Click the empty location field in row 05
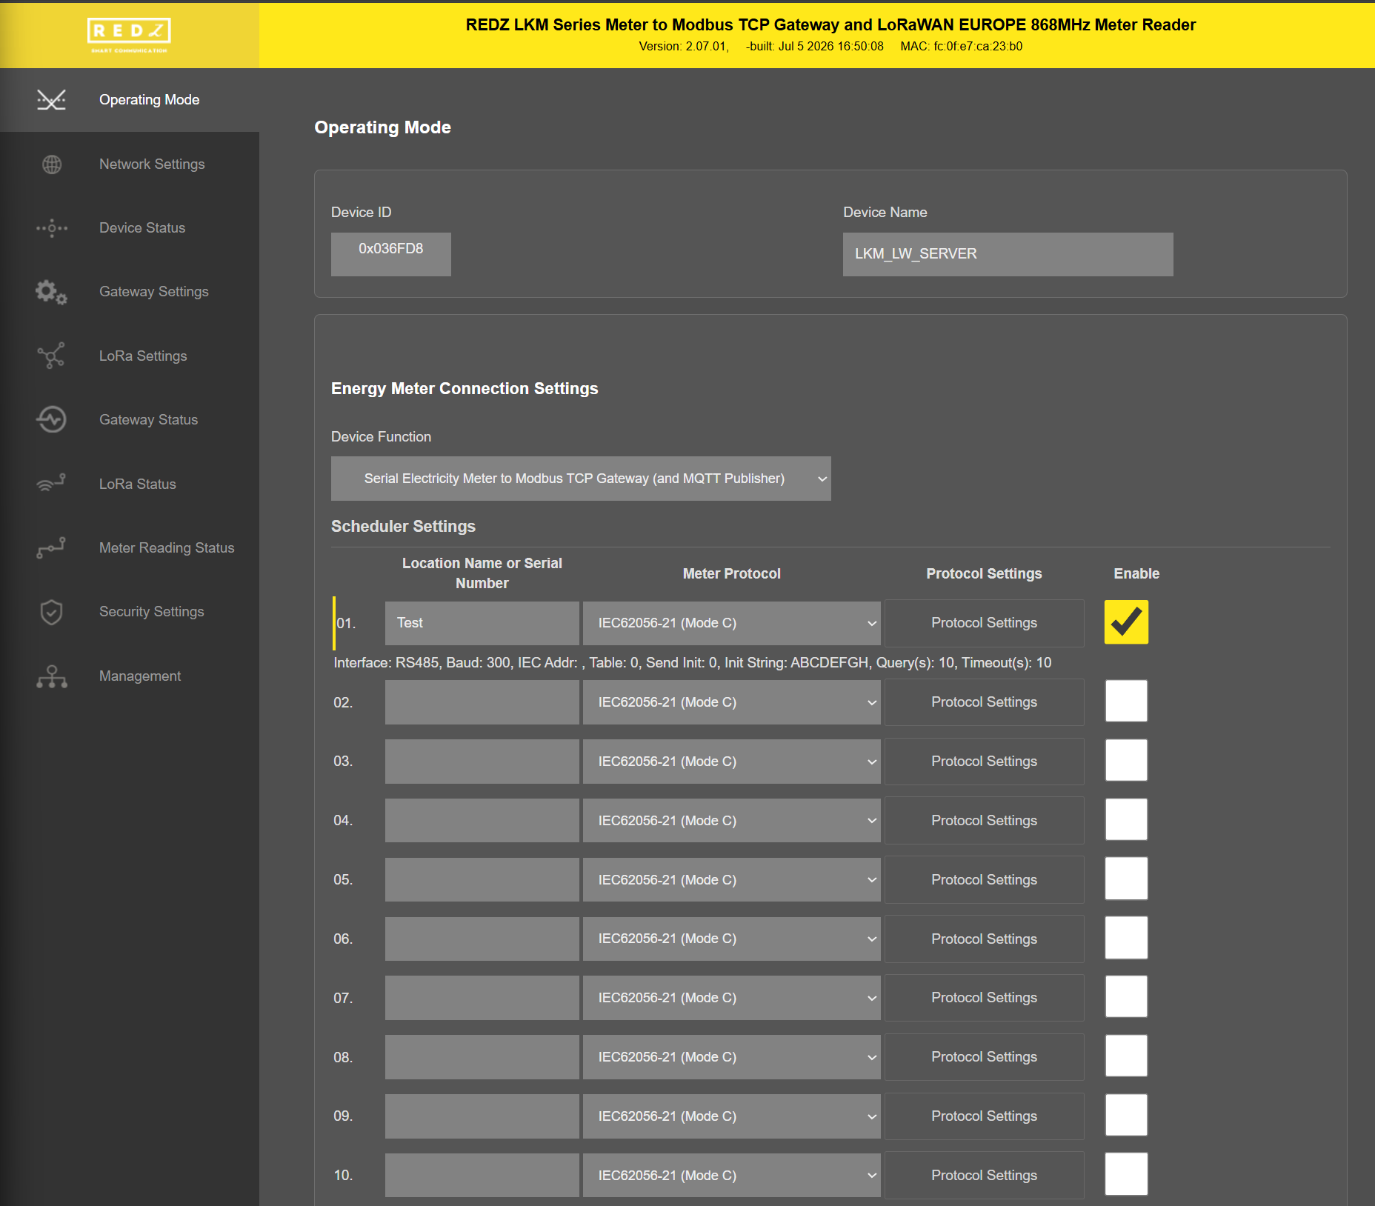 pyautogui.click(x=482, y=880)
